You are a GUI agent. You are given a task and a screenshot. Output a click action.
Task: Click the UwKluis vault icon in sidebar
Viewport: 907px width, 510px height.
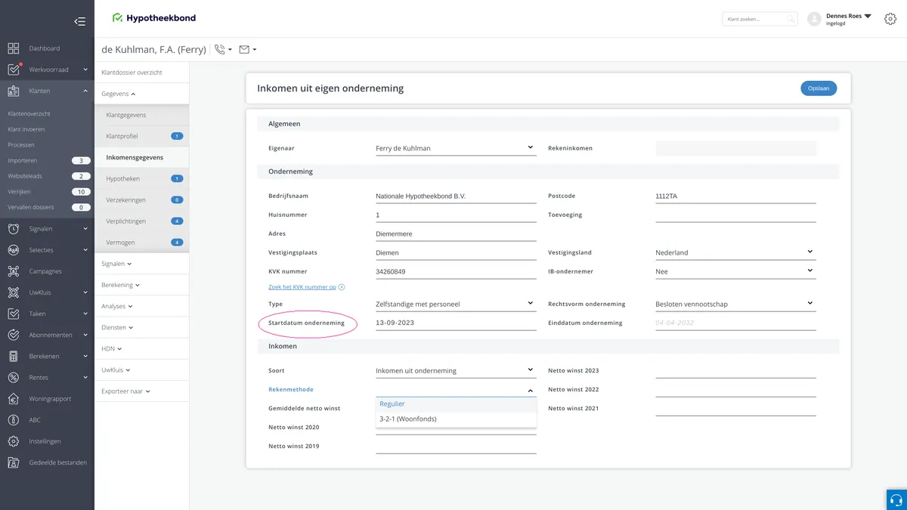pyautogui.click(x=14, y=292)
